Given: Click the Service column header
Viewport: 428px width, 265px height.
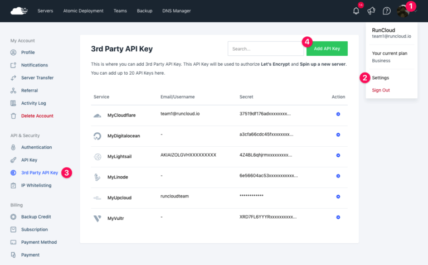Looking at the screenshot, I should (x=101, y=97).
